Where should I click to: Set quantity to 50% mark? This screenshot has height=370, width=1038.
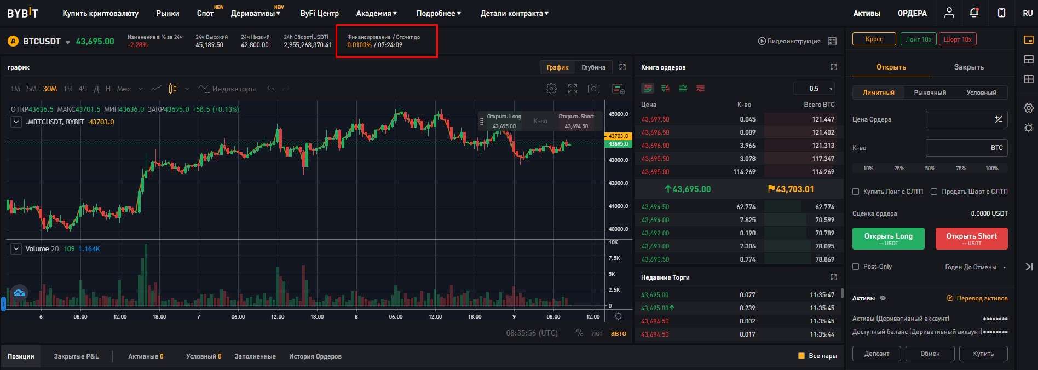(x=930, y=168)
